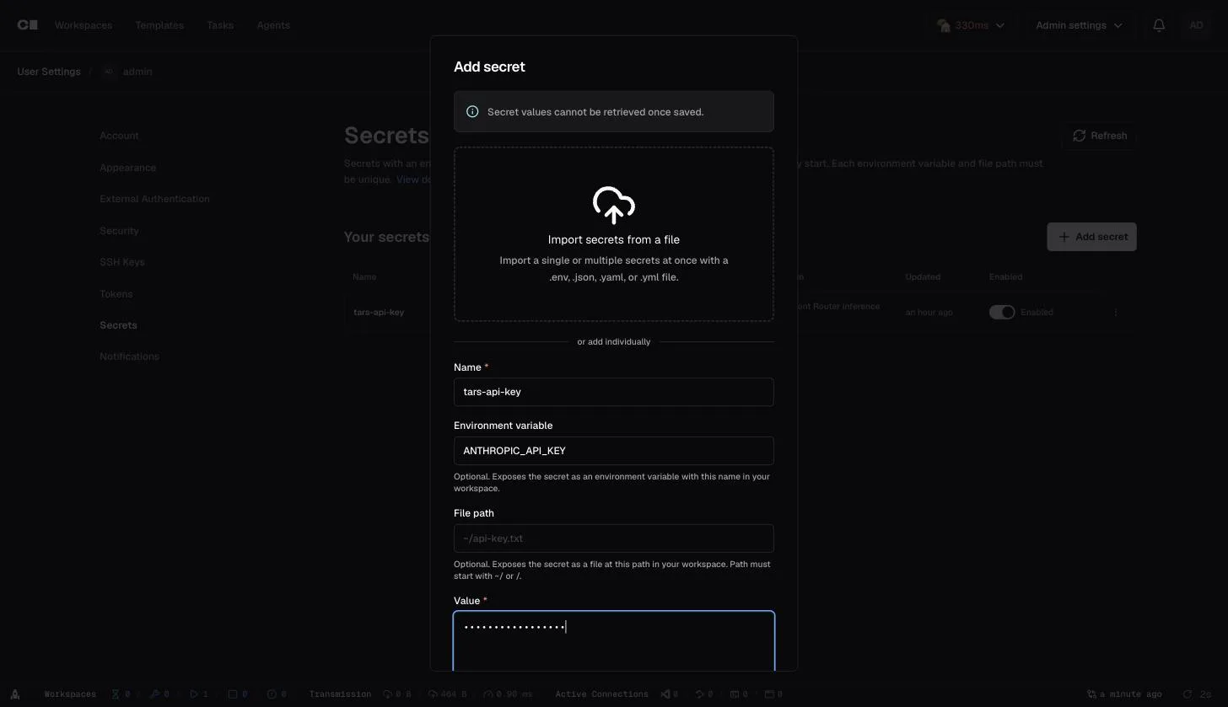Open External Authentication settings
Screen dimensions: 1228x707
[x=154, y=199]
